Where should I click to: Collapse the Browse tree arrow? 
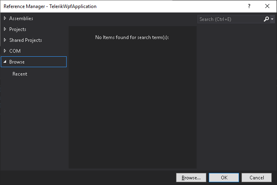(5, 62)
